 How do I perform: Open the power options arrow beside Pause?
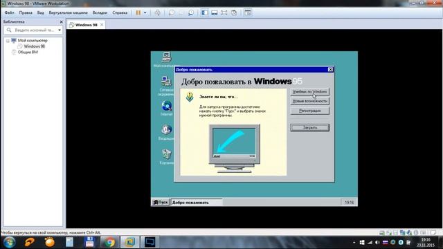tap(145, 12)
